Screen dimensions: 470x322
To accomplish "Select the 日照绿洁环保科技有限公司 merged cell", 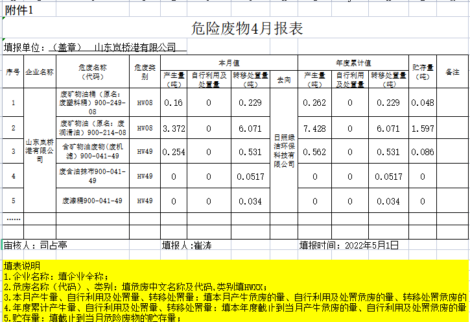I will pyautogui.click(x=284, y=151).
